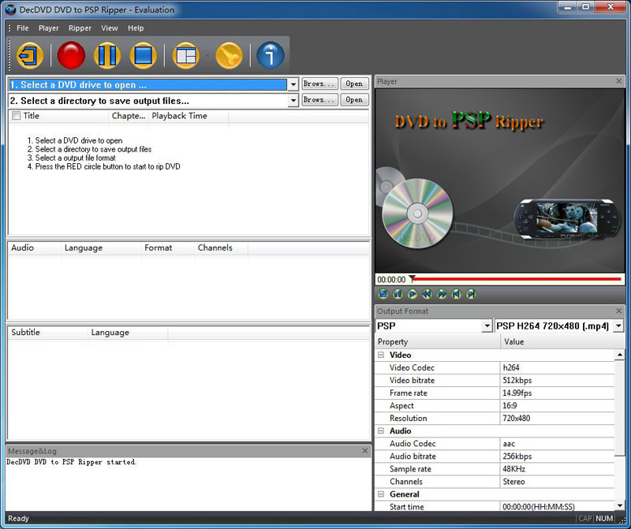Collapse the Audio property group

click(381, 430)
